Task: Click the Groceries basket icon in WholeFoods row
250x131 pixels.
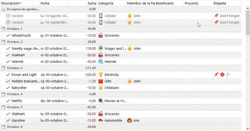Action: 101,35
